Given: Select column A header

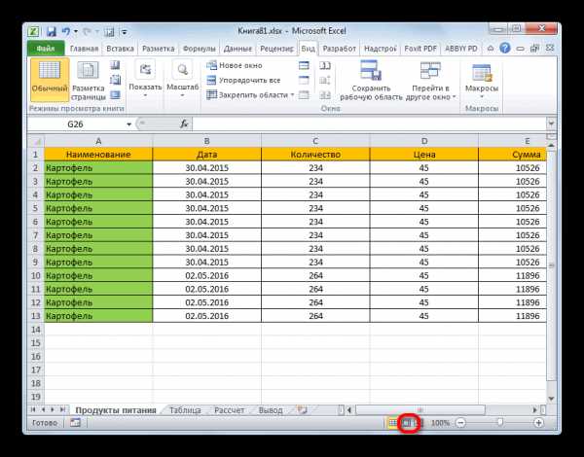Looking at the screenshot, I should click(98, 141).
